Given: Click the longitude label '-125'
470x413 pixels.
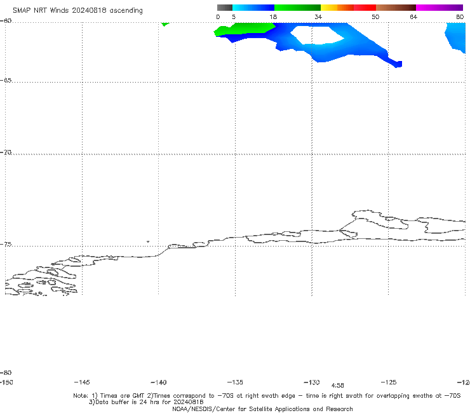Looking at the screenshot, I should [x=389, y=382].
